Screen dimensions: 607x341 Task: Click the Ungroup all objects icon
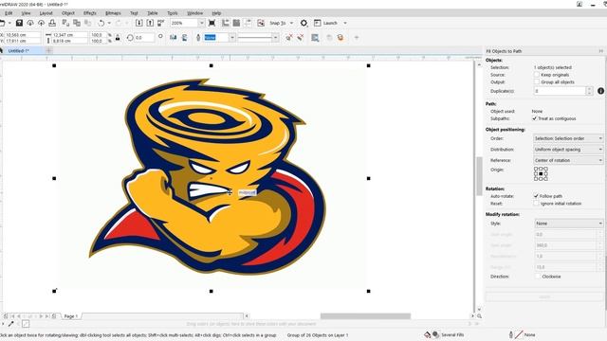(x=300, y=38)
